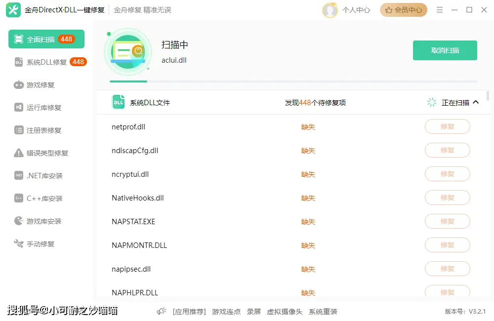Collapse the 系统DLL文件 list chevron
The height and width of the screenshot is (321, 494).
(476, 102)
